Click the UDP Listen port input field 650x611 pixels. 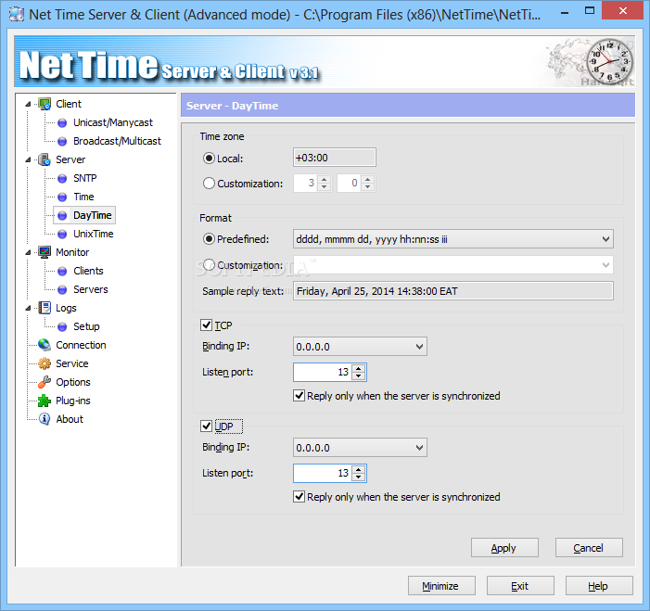323,473
